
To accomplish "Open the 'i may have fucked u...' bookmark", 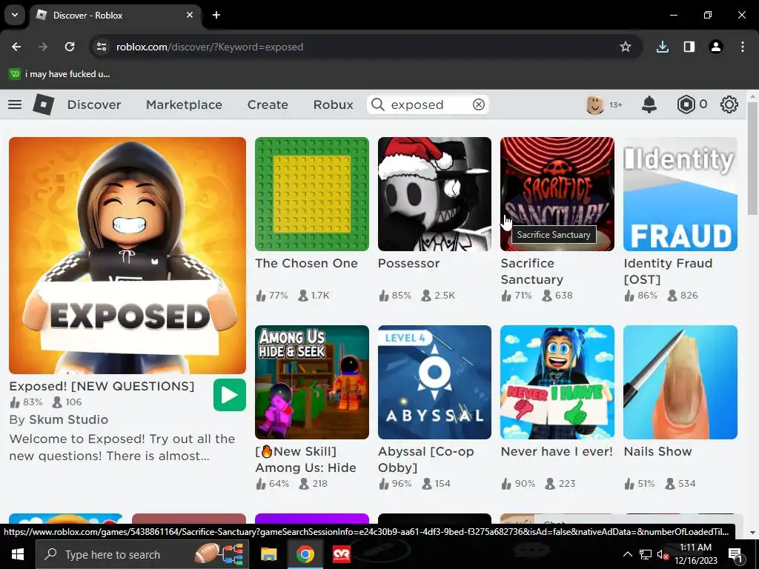I will pos(59,74).
